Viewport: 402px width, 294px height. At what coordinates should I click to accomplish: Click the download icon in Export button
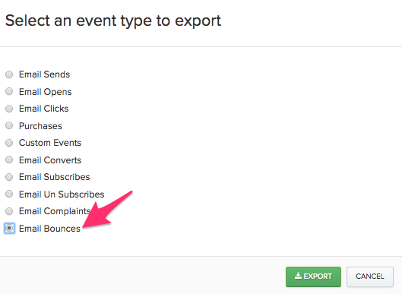(298, 276)
